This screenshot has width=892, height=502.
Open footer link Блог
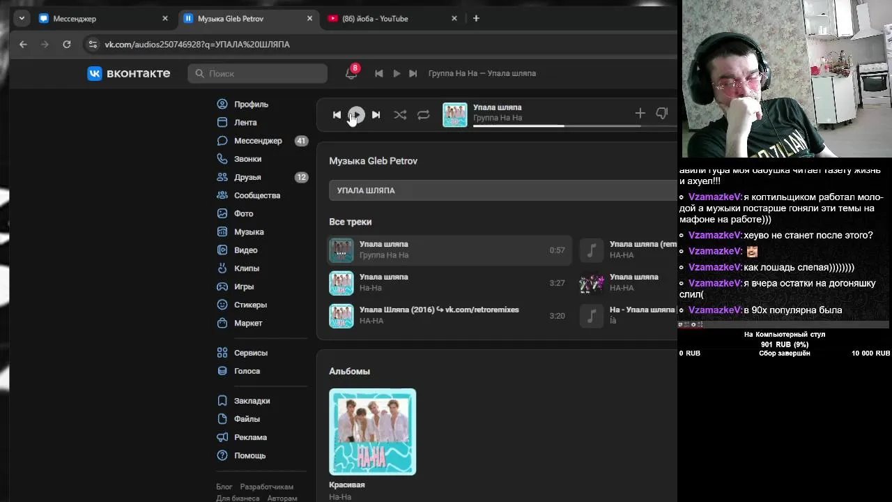click(x=224, y=487)
